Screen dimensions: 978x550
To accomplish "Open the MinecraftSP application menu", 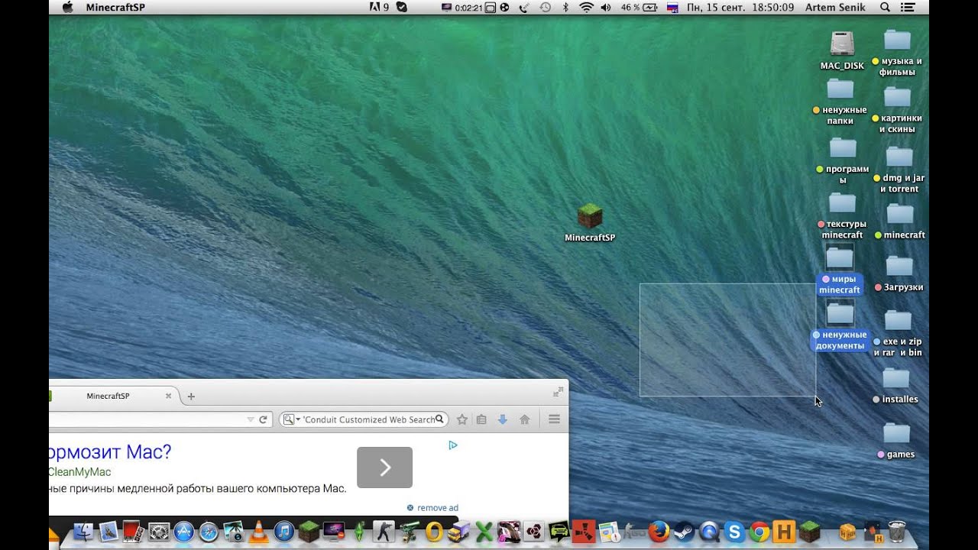I will 115,8.
